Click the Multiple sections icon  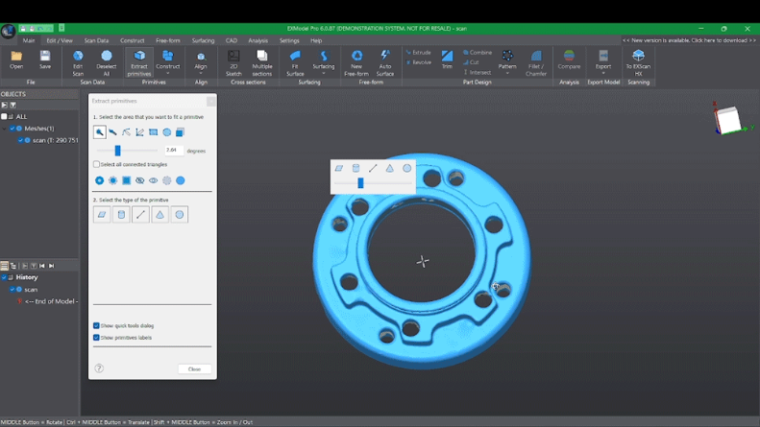tap(262, 60)
